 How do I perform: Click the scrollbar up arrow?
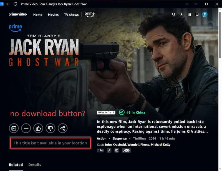[x=220, y=10]
